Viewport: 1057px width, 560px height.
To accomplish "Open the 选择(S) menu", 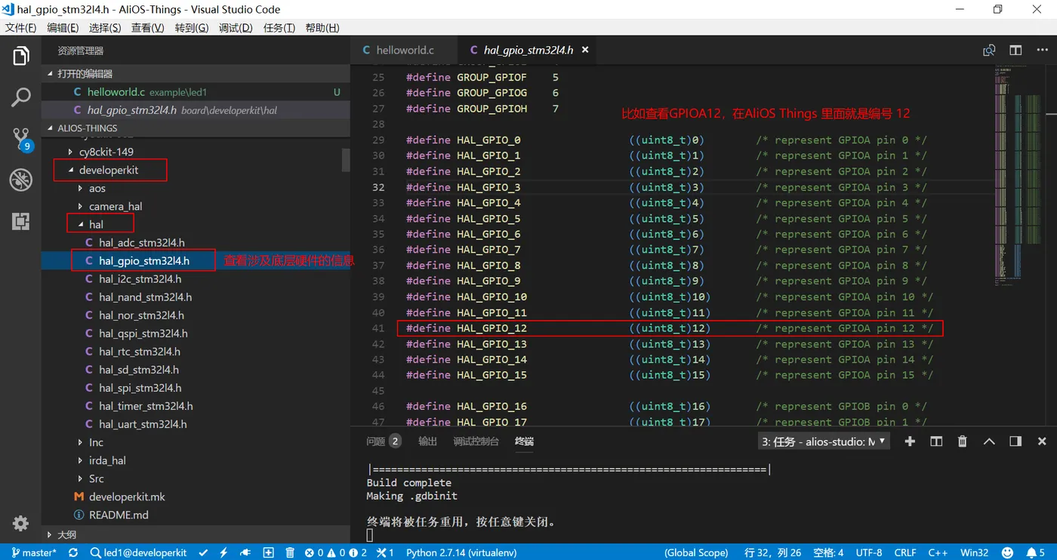I will [x=105, y=28].
